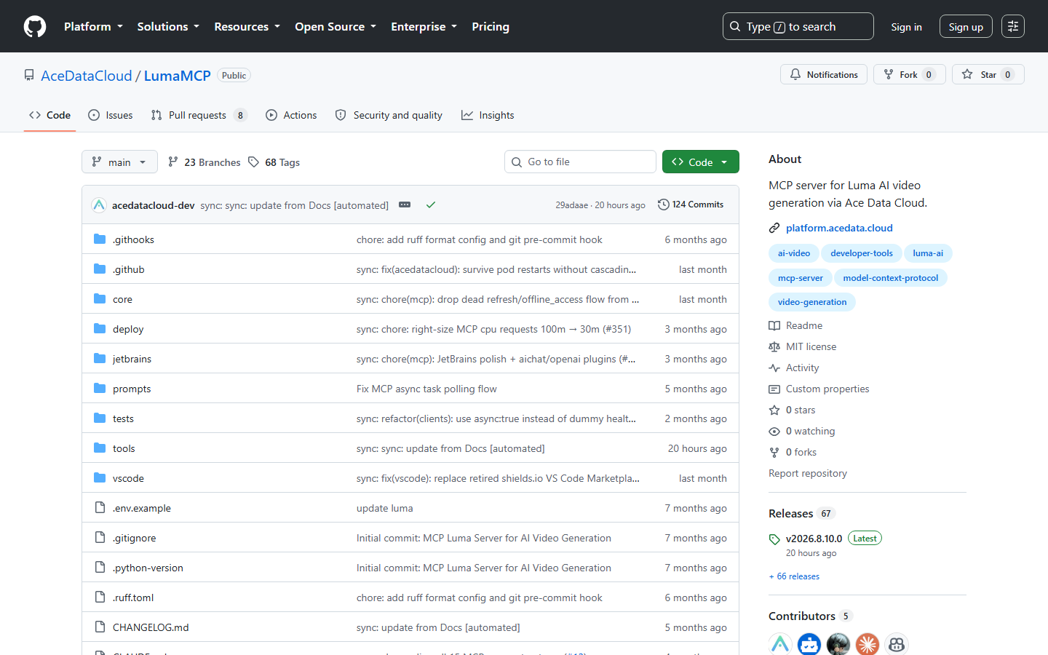Viewport: 1048px width, 655px height.
Task: Select the ai-video topic tag
Action: [793, 253]
